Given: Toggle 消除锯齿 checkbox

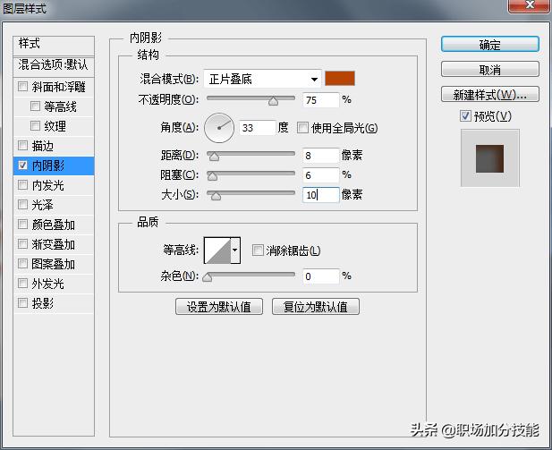Looking at the screenshot, I should [258, 250].
